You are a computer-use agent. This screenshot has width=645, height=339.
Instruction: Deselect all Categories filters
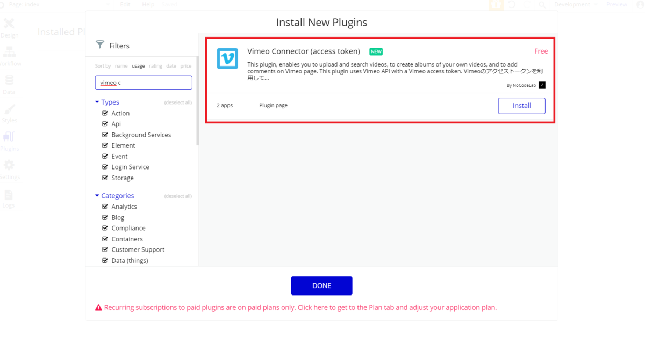click(x=178, y=196)
